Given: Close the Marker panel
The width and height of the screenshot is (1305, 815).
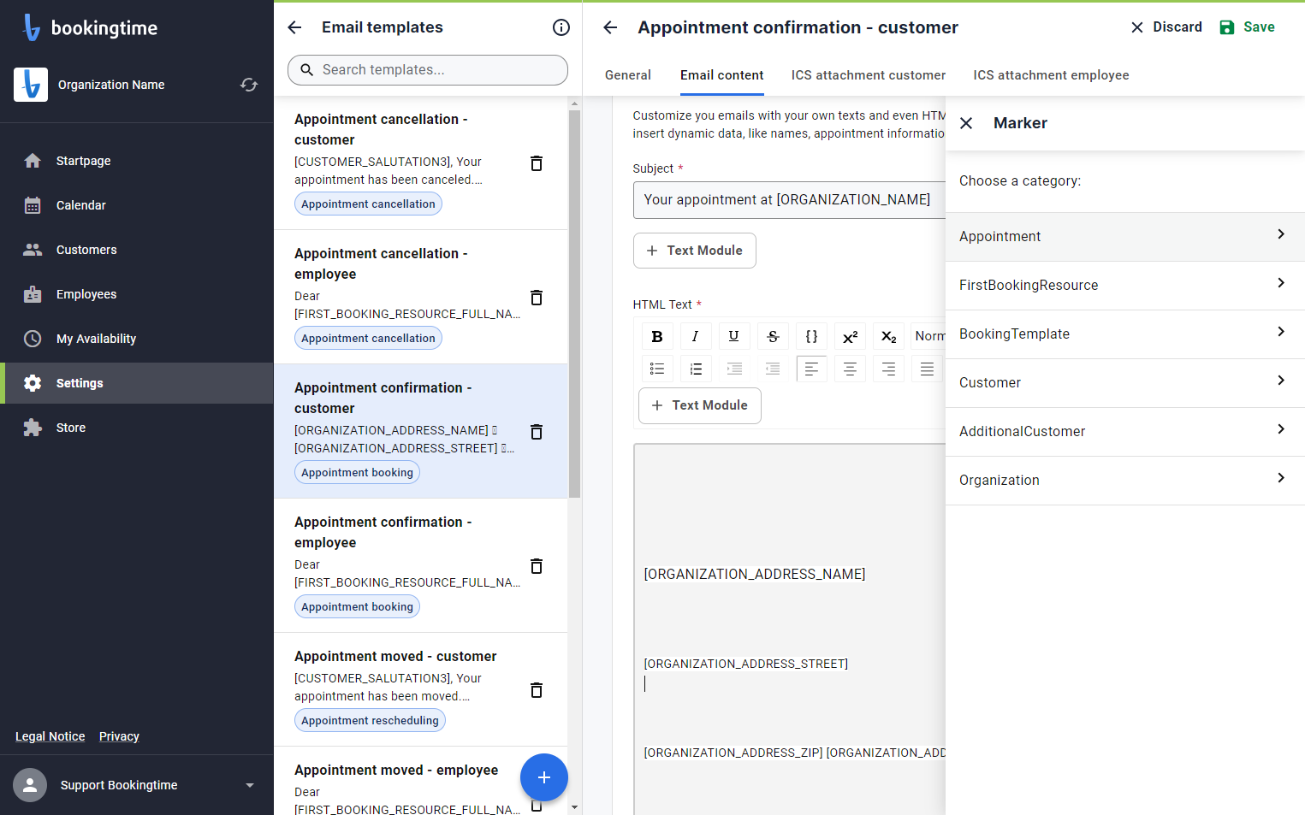Looking at the screenshot, I should (x=966, y=123).
